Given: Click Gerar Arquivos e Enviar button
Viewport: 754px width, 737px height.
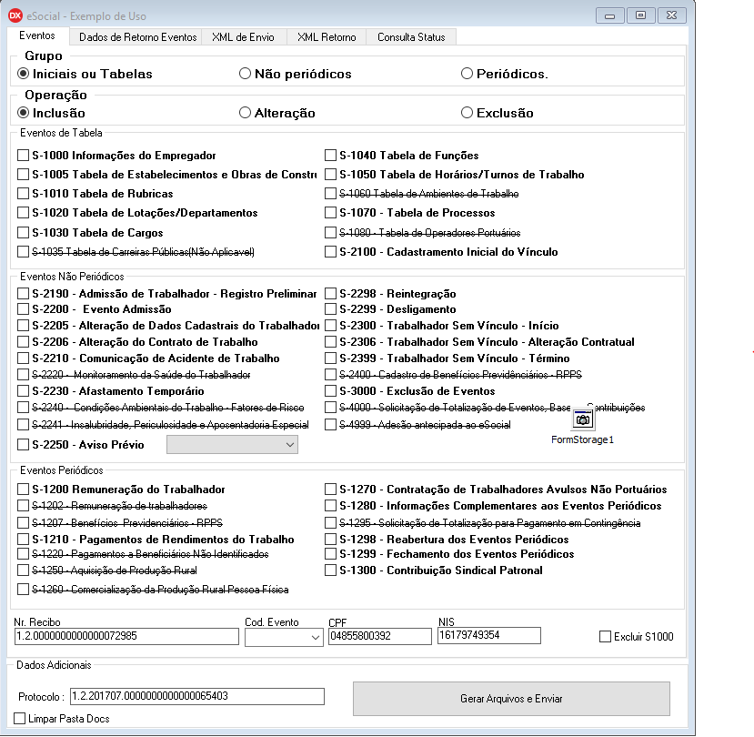Looking at the screenshot, I should coord(511,699).
